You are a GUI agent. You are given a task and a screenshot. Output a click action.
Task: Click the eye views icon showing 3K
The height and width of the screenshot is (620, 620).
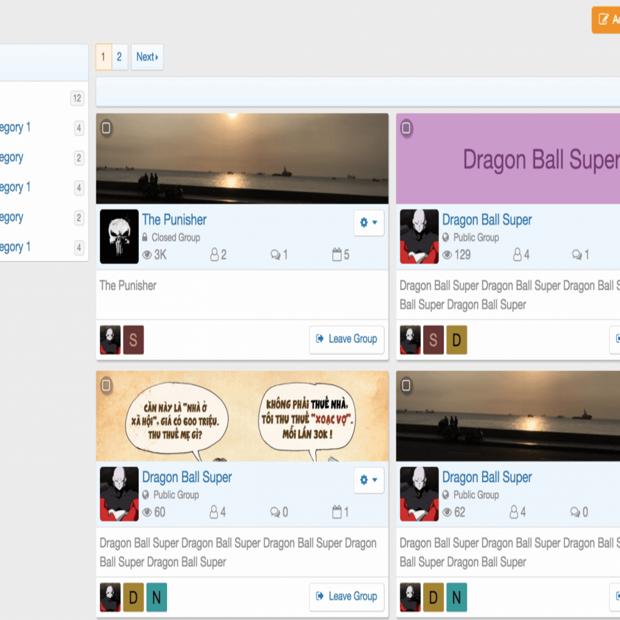click(147, 255)
